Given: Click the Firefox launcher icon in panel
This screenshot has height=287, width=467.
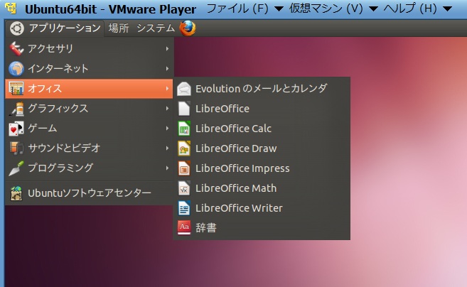Looking at the screenshot, I should tap(188, 28).
